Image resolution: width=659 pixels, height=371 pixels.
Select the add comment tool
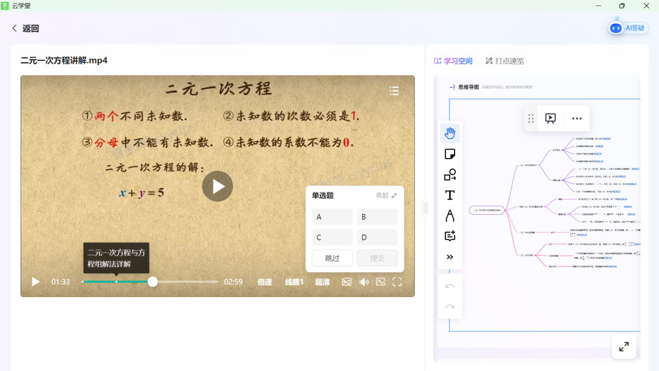pos(450,236)
